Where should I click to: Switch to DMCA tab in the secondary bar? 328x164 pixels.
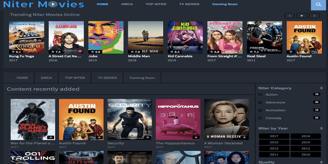pos(46,78)
